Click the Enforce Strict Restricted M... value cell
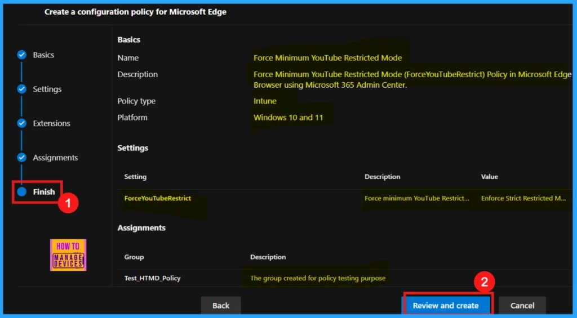Image resolution: width=577 pixels, height=318 pixels. click(x=523, y=198)
